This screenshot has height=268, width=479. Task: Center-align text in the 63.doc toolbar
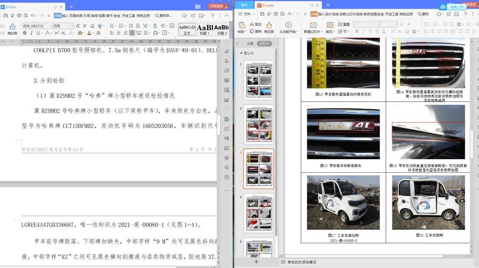[118, 33]
